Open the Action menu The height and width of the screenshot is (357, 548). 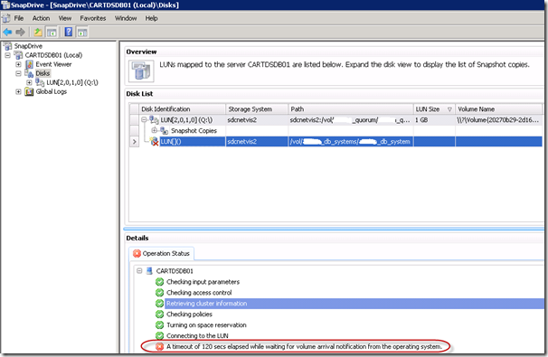[x=41, y=18]
